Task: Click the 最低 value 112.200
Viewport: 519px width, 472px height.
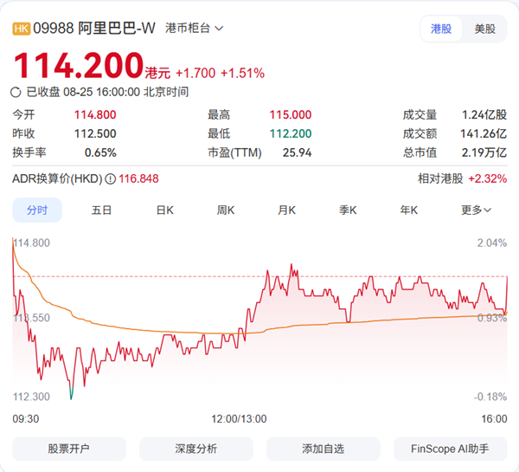Action: (291, 134)
